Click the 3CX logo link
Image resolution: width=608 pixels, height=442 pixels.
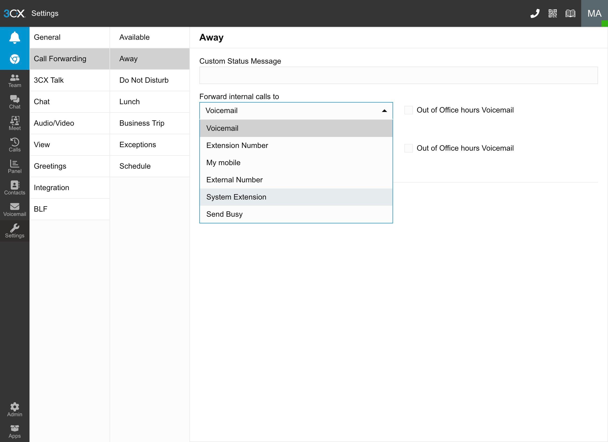14,13
